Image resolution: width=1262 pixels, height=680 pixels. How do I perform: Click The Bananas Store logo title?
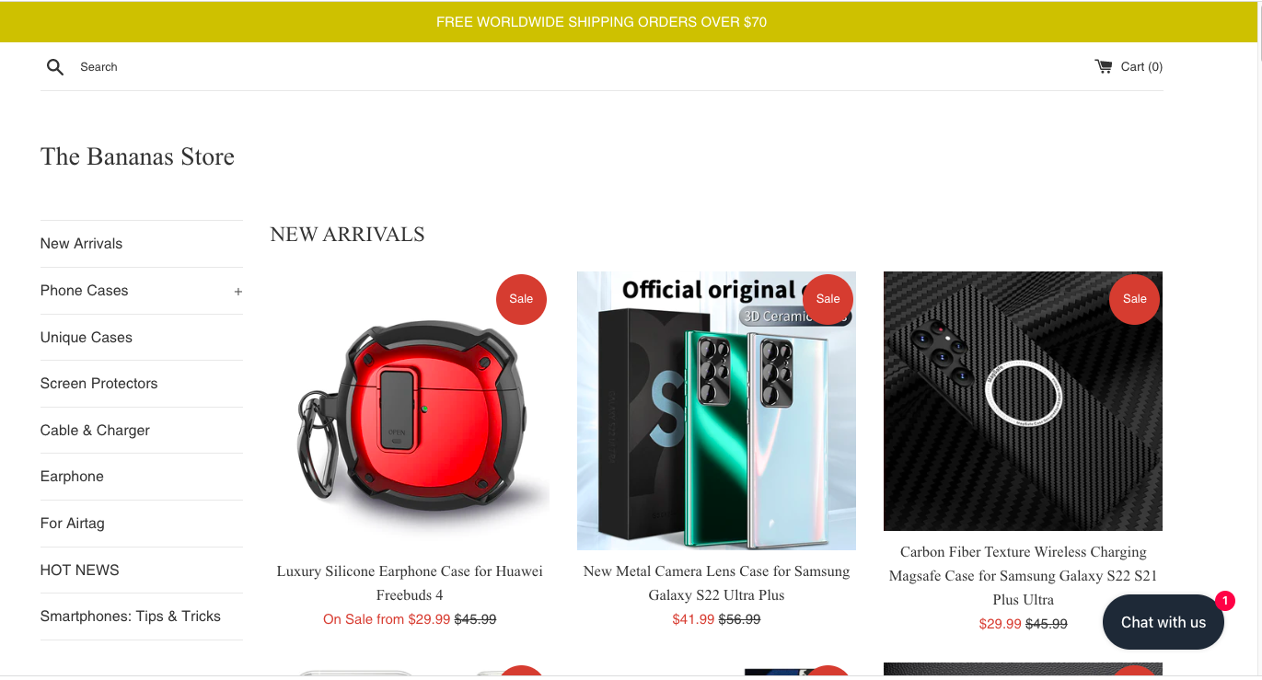(137, 156)
